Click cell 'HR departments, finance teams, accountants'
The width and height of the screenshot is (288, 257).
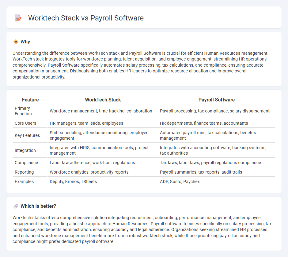217,123
